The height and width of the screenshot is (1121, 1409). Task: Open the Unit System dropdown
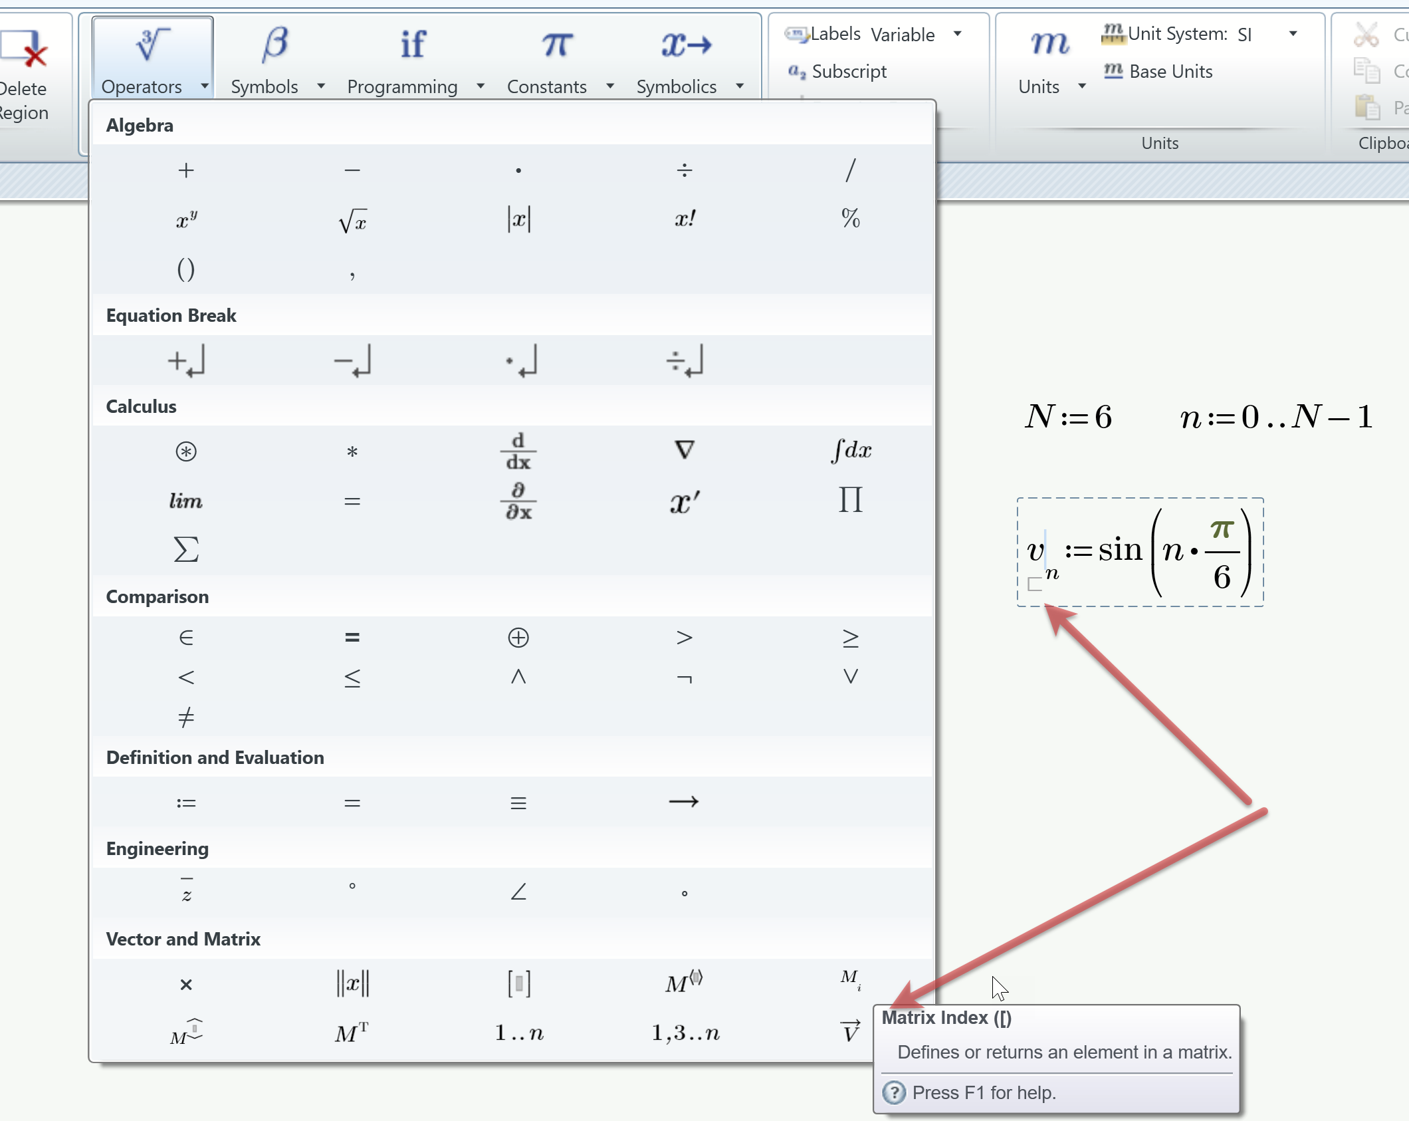coord(1292,33)
